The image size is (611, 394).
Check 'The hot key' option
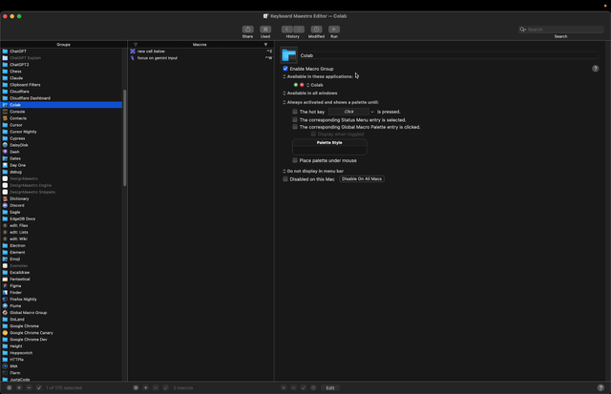coord(295,112)
